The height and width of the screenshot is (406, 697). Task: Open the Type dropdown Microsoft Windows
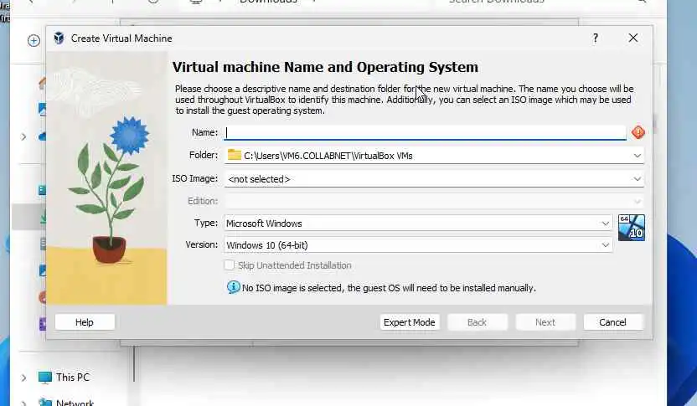418,223
